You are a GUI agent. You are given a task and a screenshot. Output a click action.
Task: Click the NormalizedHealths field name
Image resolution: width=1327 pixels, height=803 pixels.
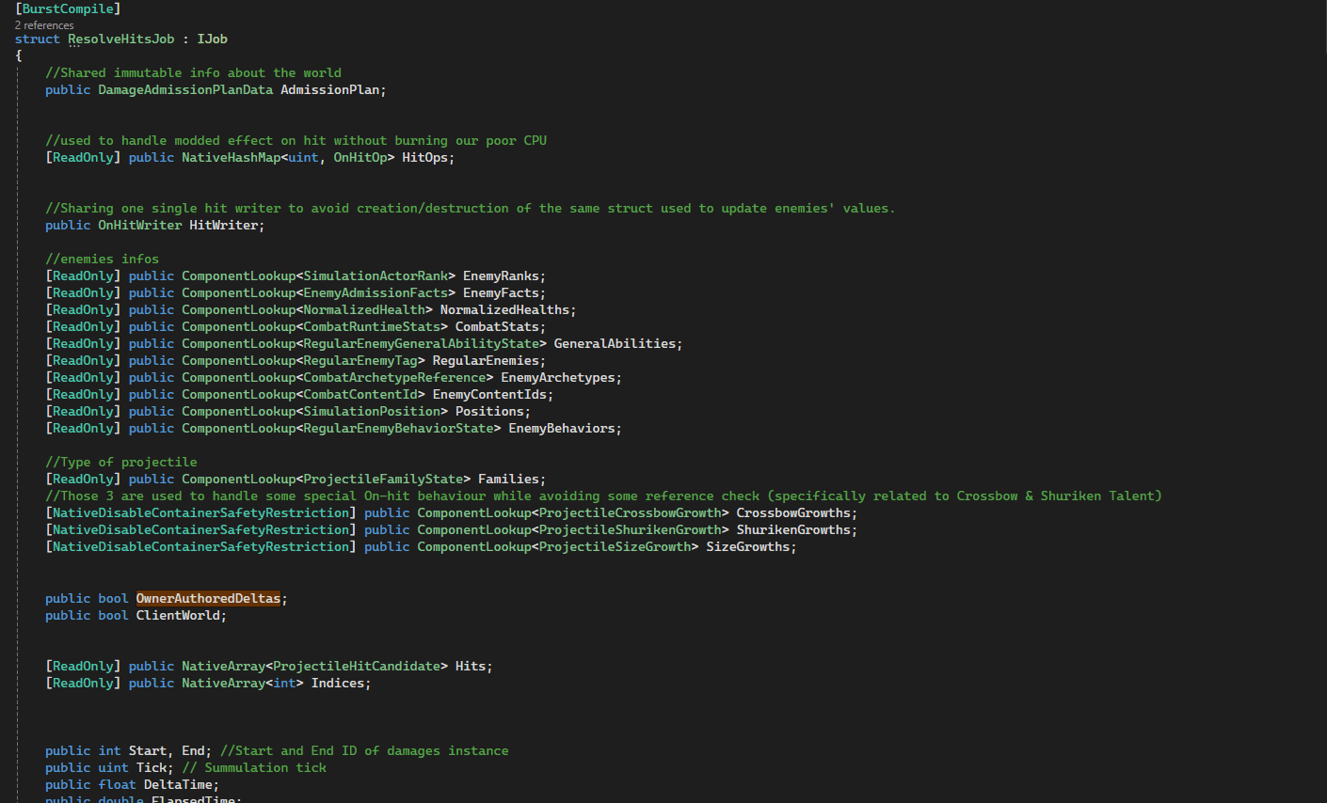tap(504, 309)
